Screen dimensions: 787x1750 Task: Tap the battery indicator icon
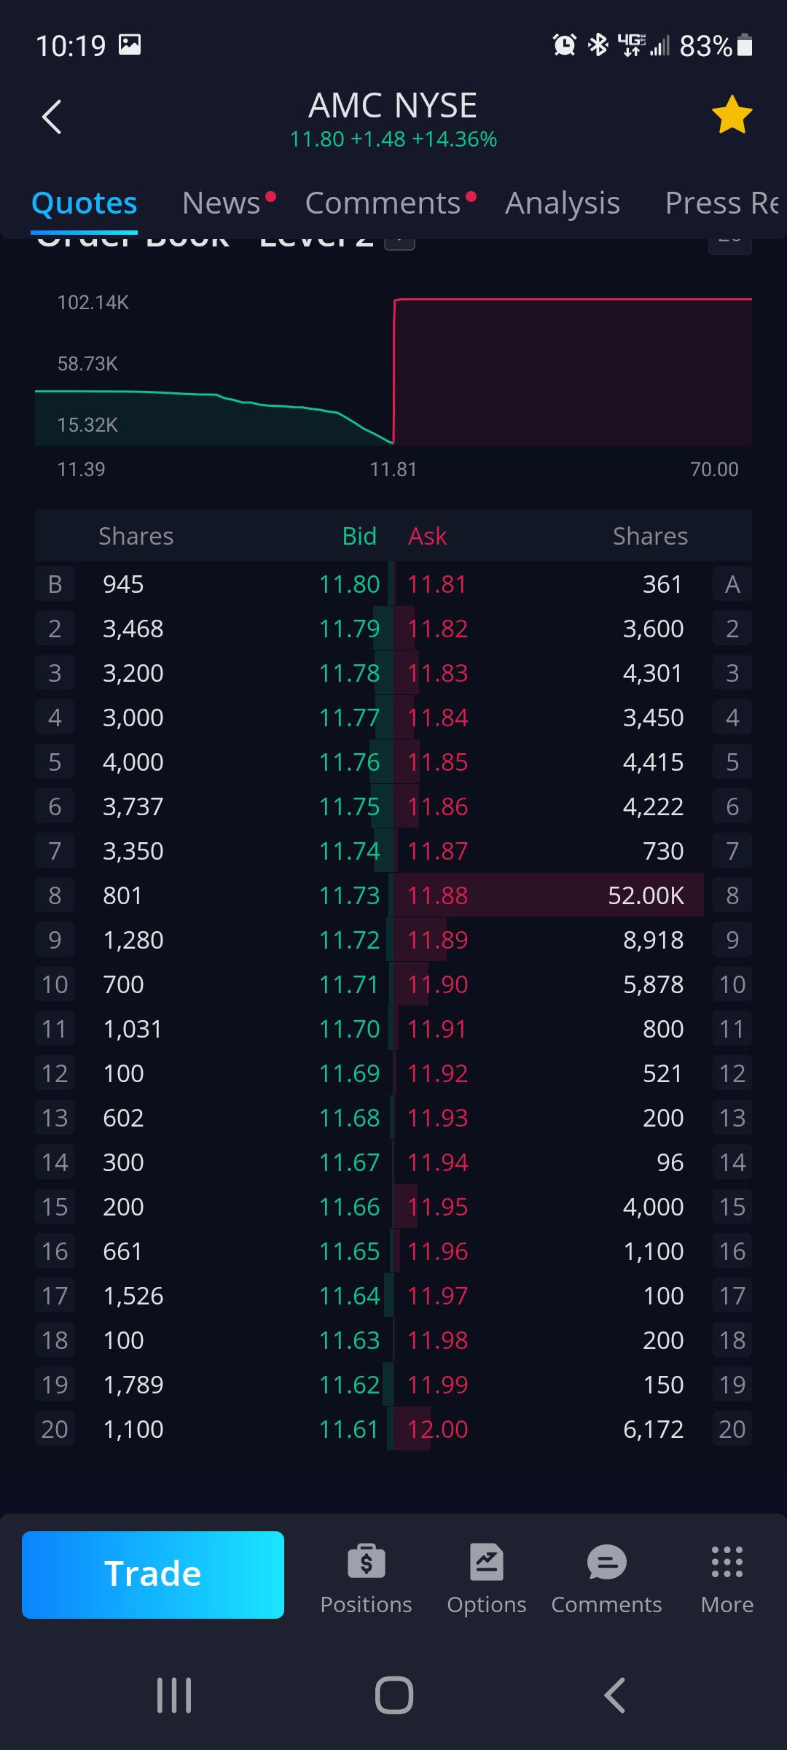click(x=745, y=45)
